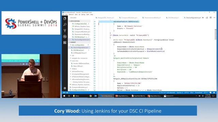The width and height of the screenshot is (218, 122).
Task: Click the CRLF line ending indicator
Action: click(x=192, y=93)
